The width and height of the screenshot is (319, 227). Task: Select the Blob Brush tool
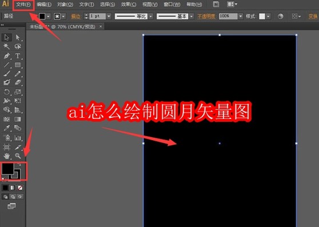pyautogui.click(x=7, y=82)
